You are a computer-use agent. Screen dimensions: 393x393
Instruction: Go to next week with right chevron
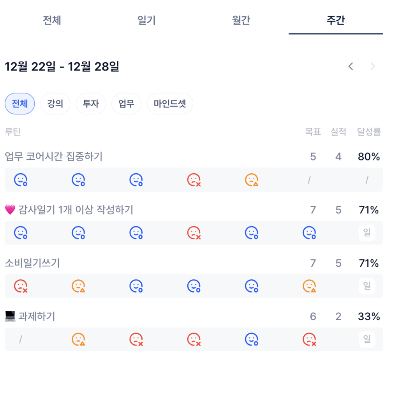tap(373, 67)
